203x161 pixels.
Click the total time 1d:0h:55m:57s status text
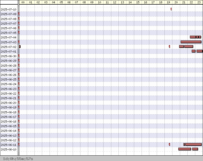pos(18,159)
